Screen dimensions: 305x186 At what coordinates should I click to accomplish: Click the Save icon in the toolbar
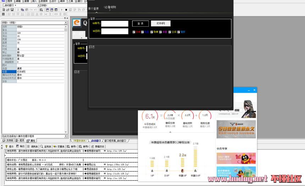11,10
